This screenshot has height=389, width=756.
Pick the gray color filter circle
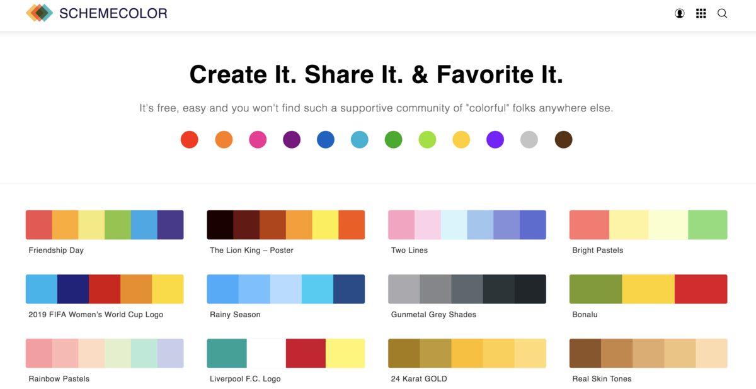coord(529,140)
